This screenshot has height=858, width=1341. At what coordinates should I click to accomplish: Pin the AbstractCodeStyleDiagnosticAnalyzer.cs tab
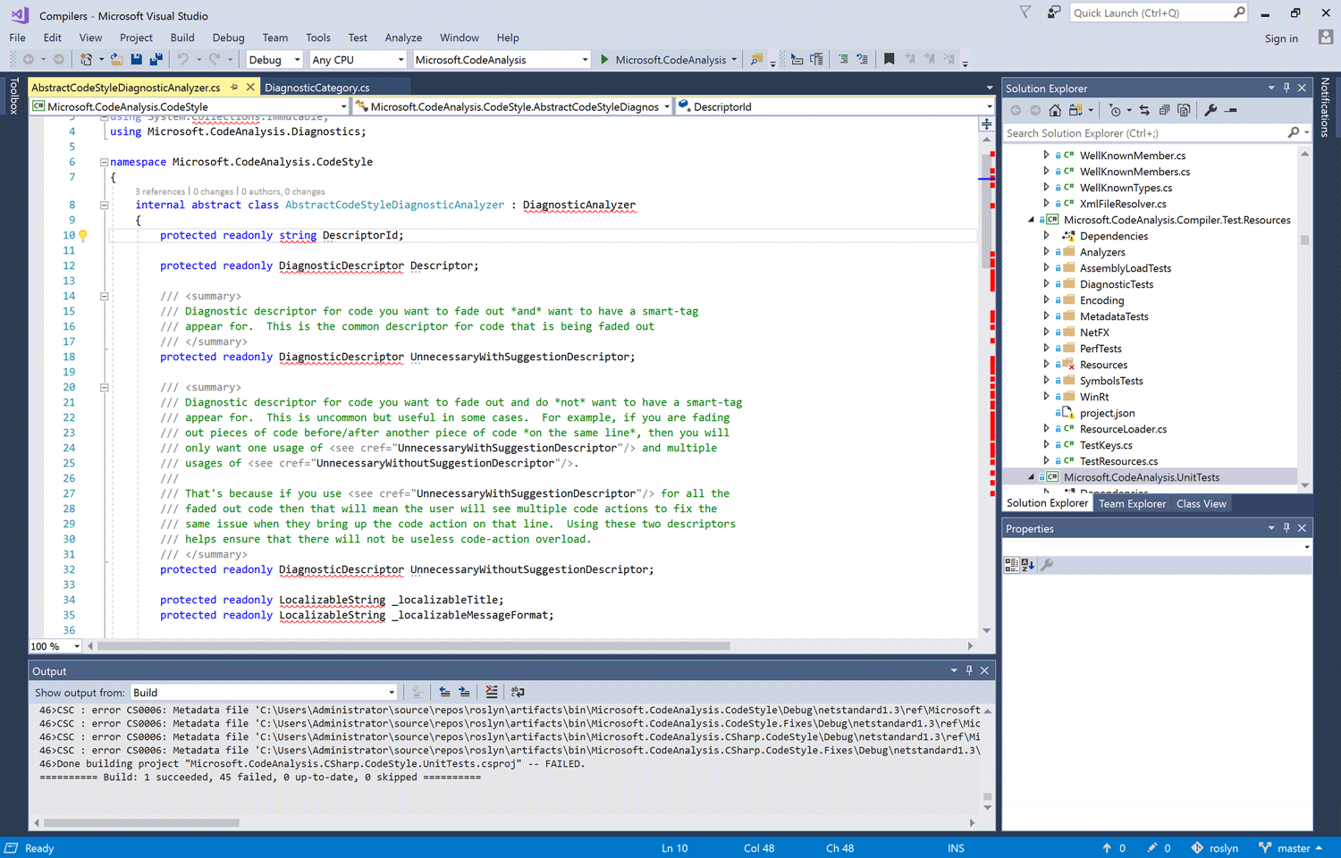tap(234, 88)
